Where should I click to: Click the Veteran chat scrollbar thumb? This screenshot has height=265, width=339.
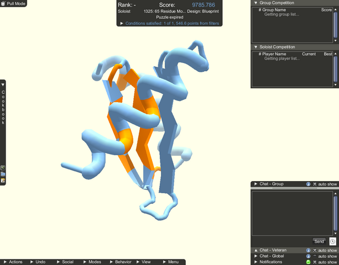pos(336,213)
